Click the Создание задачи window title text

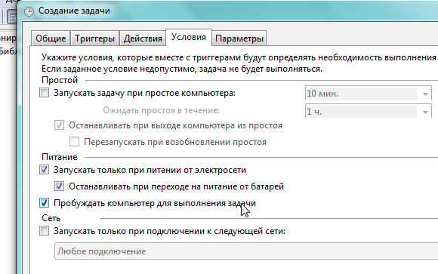(74, 11)
